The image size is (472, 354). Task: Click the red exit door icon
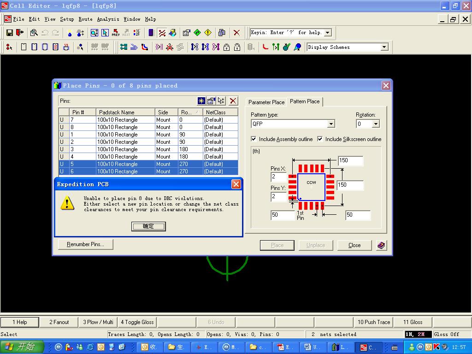pos(20,33)
